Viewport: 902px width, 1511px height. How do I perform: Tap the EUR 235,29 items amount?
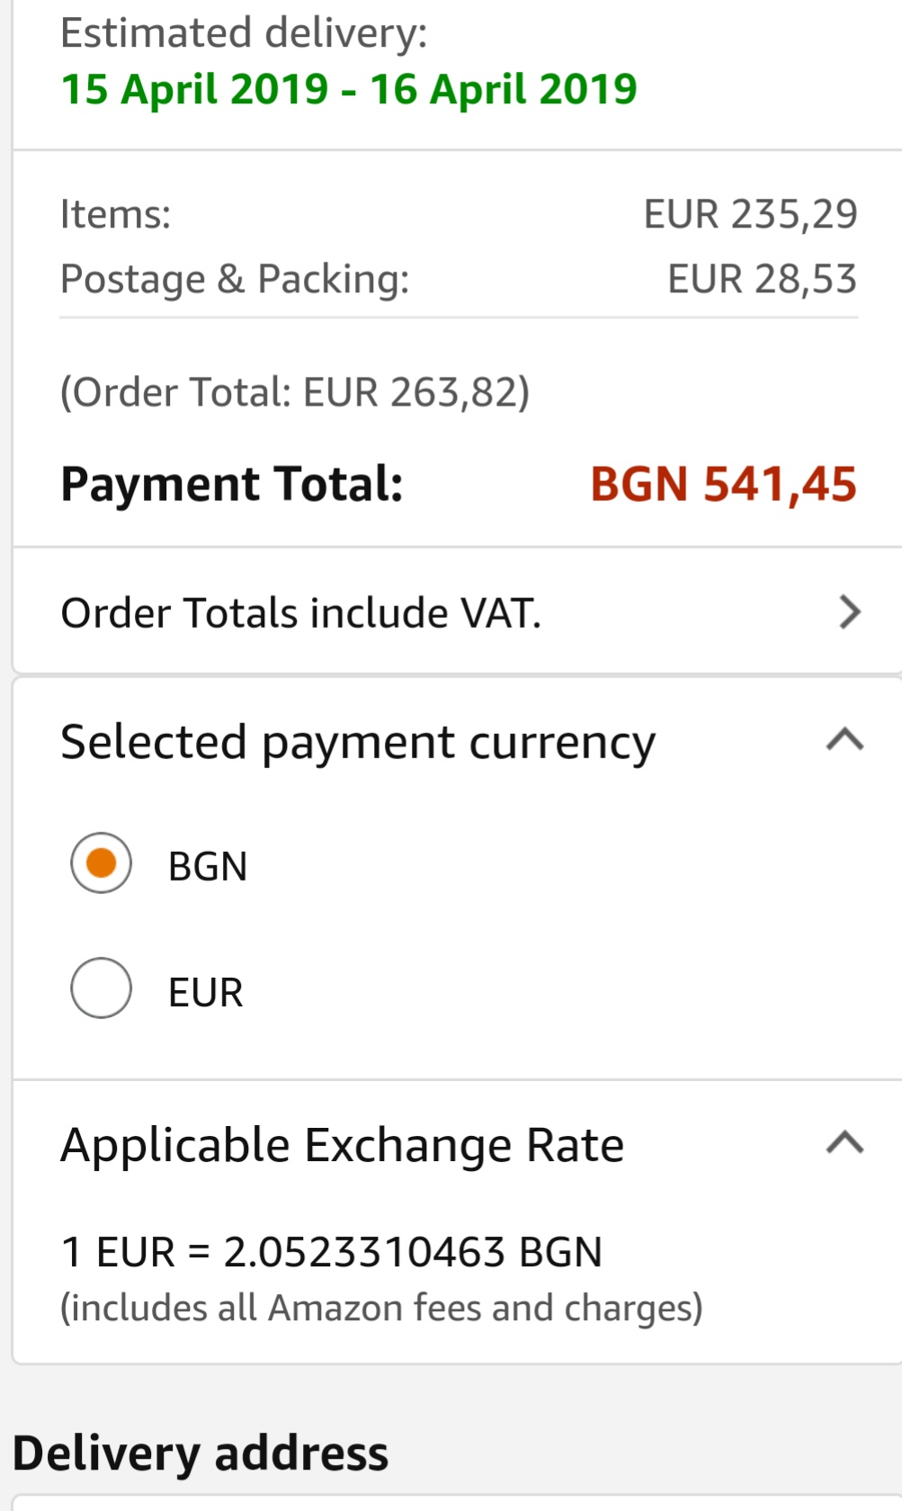coord(750,214)
